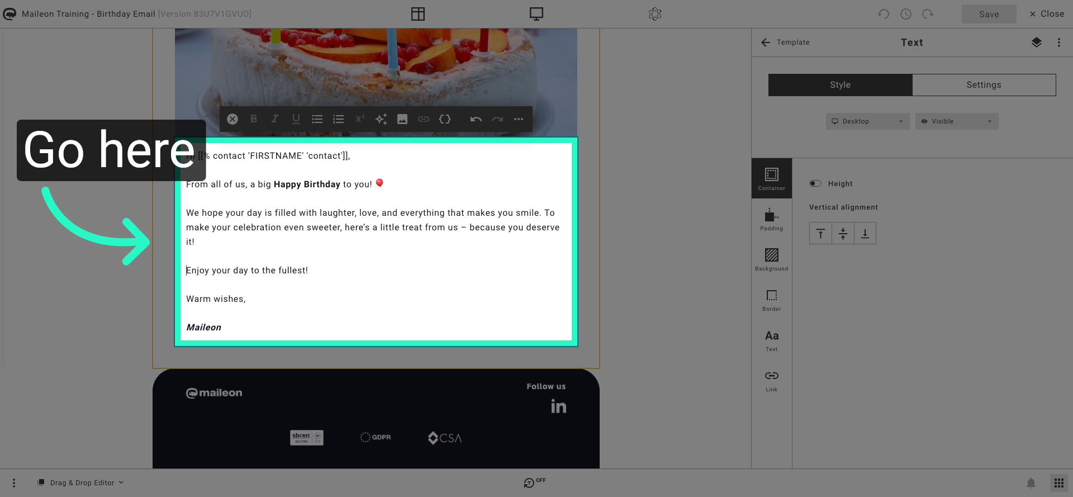This screenshot has height=497, width=1073.
Task: Click the Bold formatting icon
Action: click(x=254, y=119)
